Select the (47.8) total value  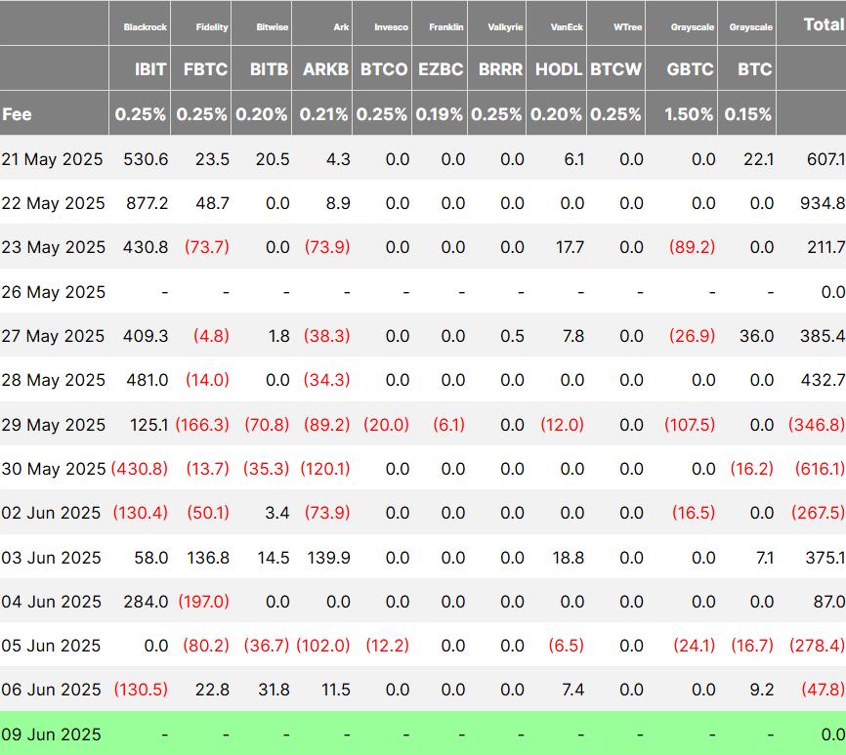tap(823, 690)
